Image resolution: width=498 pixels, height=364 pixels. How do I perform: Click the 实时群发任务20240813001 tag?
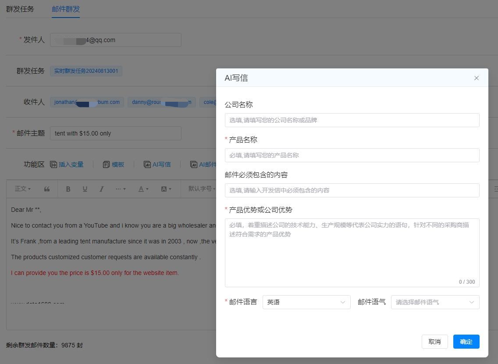86,71
